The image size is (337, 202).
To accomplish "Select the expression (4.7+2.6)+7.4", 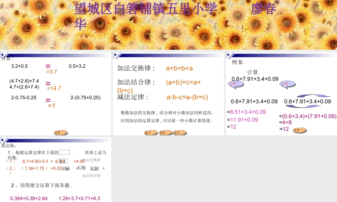I will (x=24, y=81).
